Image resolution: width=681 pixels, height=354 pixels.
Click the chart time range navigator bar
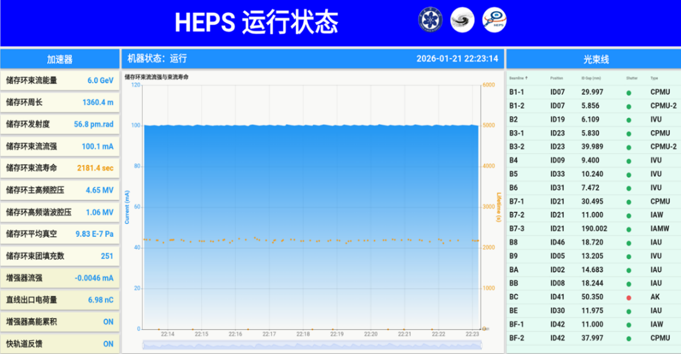(x=312, y=345)
